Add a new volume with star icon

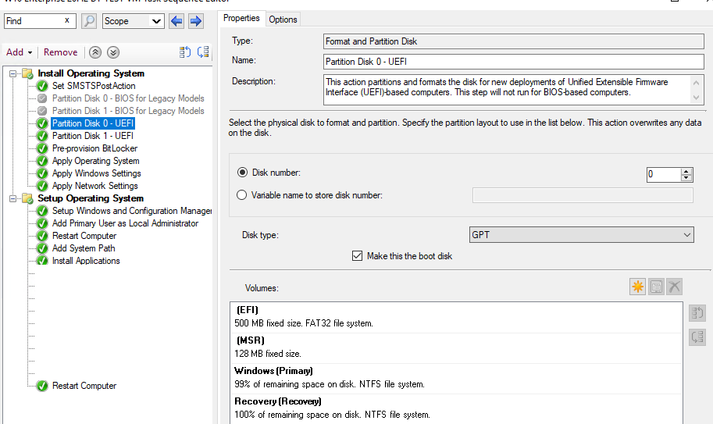(x=637, y=287)
